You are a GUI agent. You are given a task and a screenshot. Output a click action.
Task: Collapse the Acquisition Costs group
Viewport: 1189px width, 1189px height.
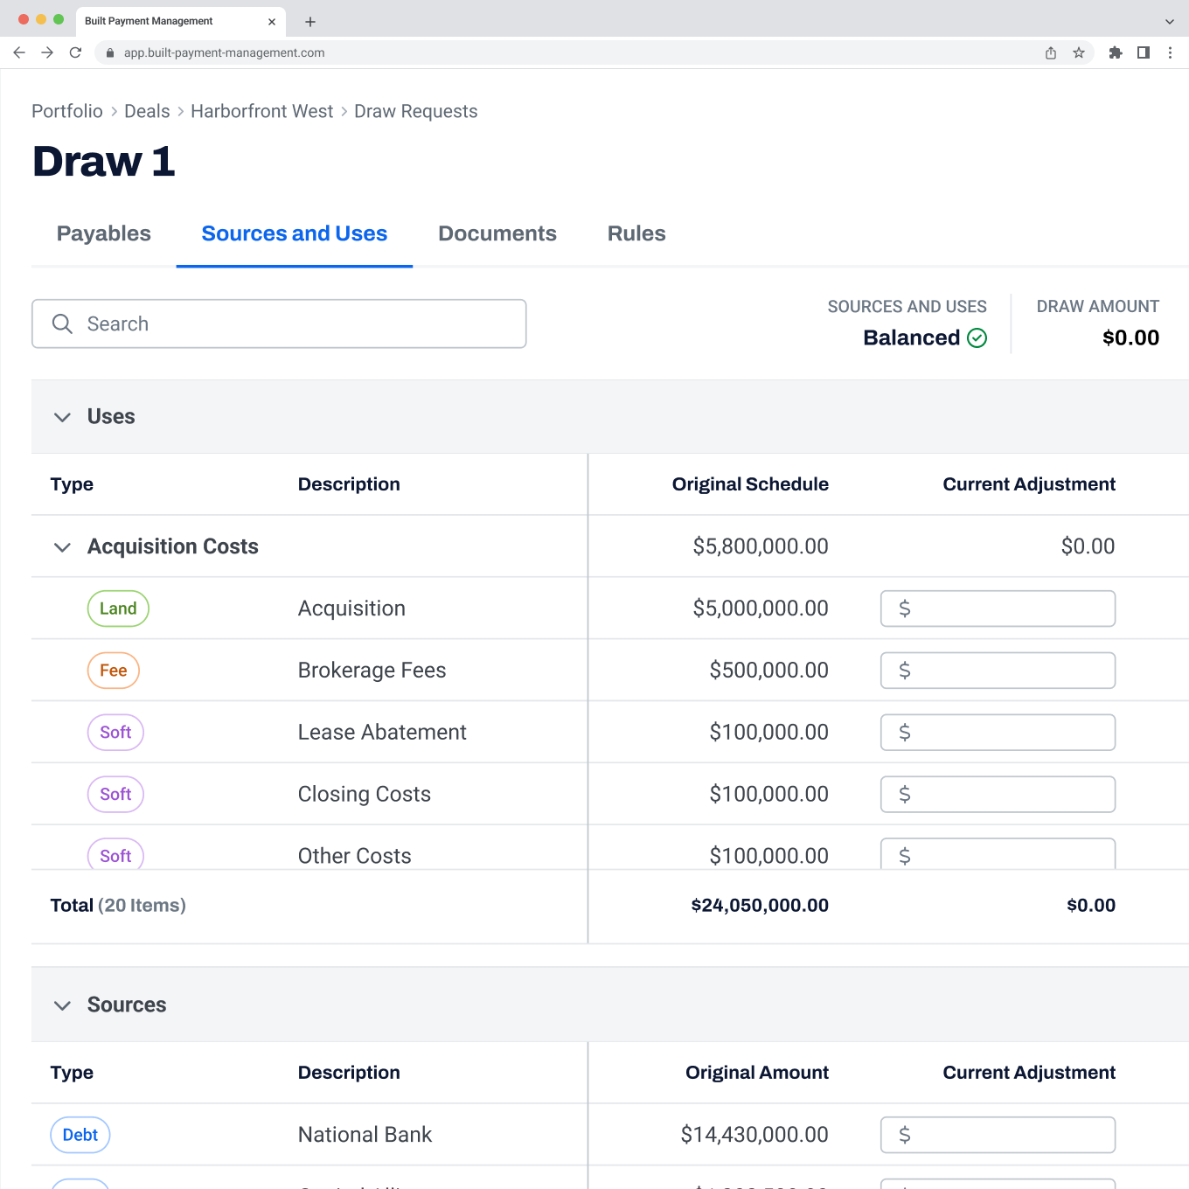62,547
